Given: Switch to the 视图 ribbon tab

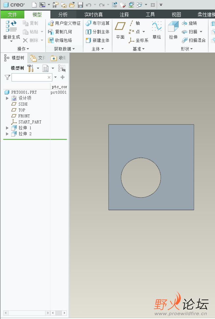Looking at the screenshot, I should click(x=176, y=15).
